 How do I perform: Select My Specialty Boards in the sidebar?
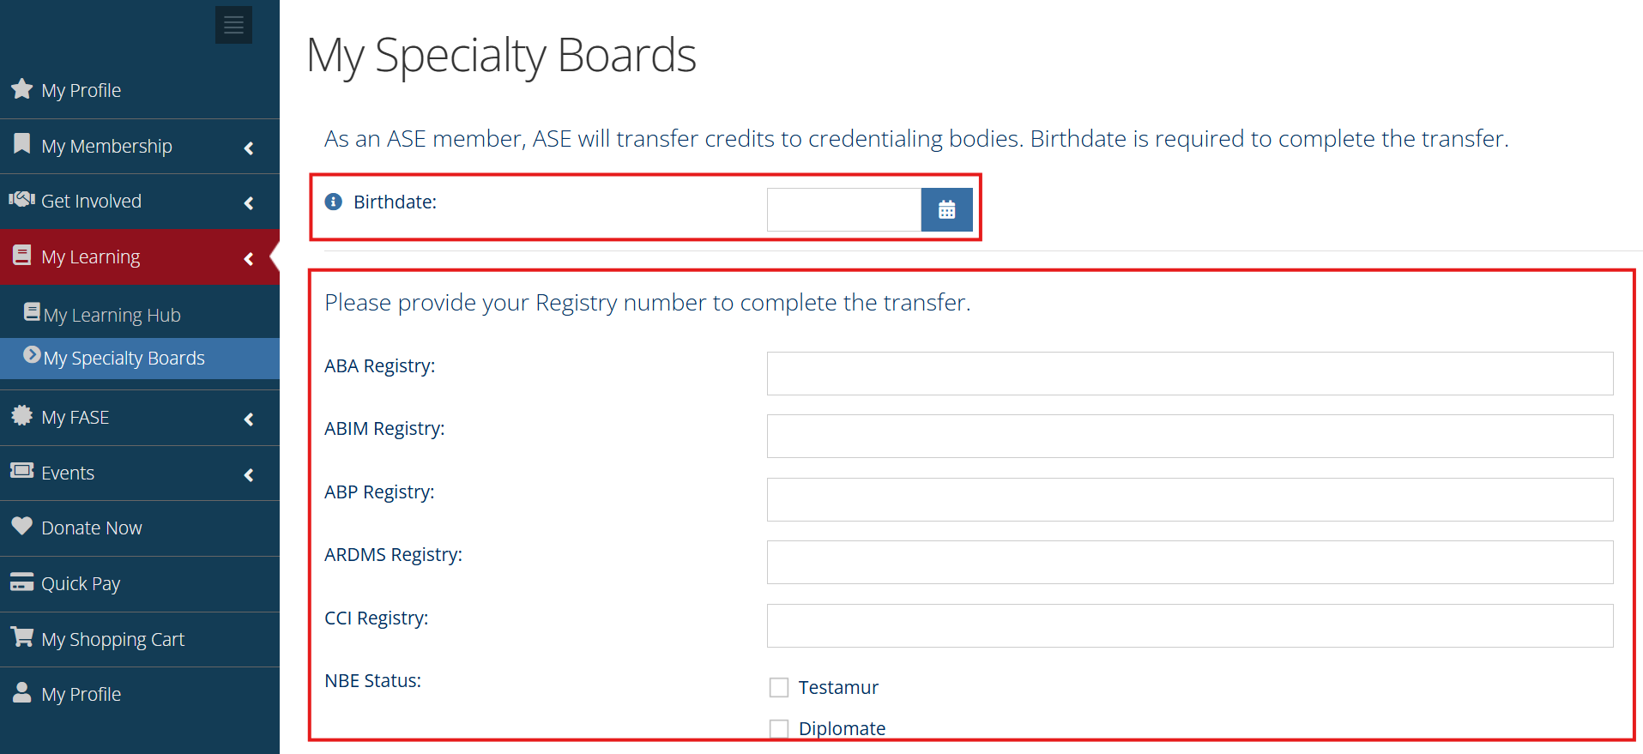[124, 358]
